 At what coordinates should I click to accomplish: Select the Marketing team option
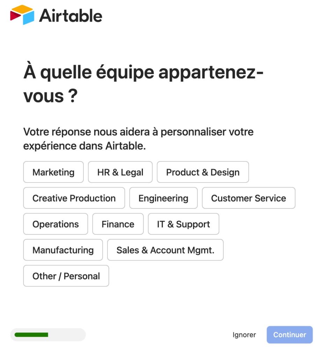pyautogui.click(x=53, y=172)
